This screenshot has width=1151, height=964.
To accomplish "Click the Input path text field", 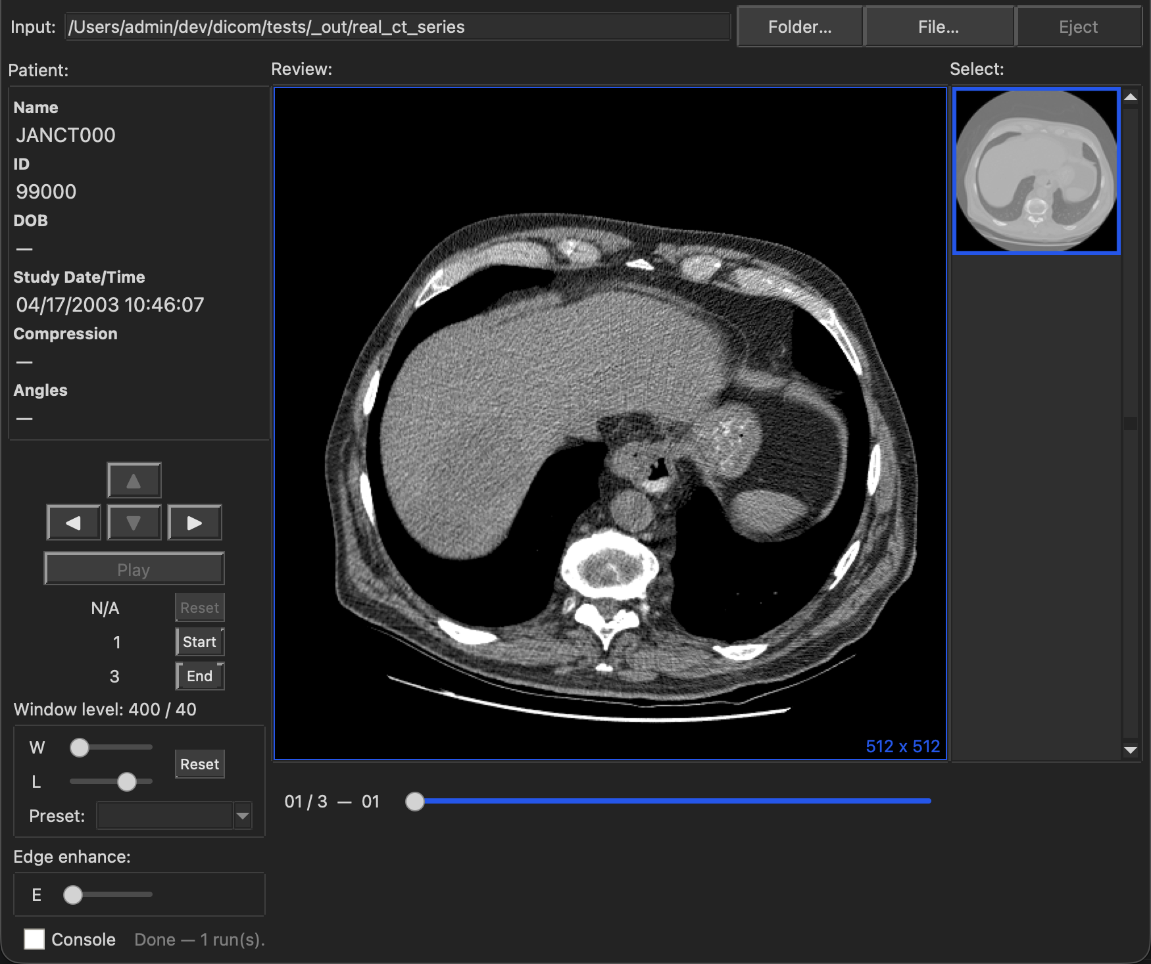I will coord(398,27).
